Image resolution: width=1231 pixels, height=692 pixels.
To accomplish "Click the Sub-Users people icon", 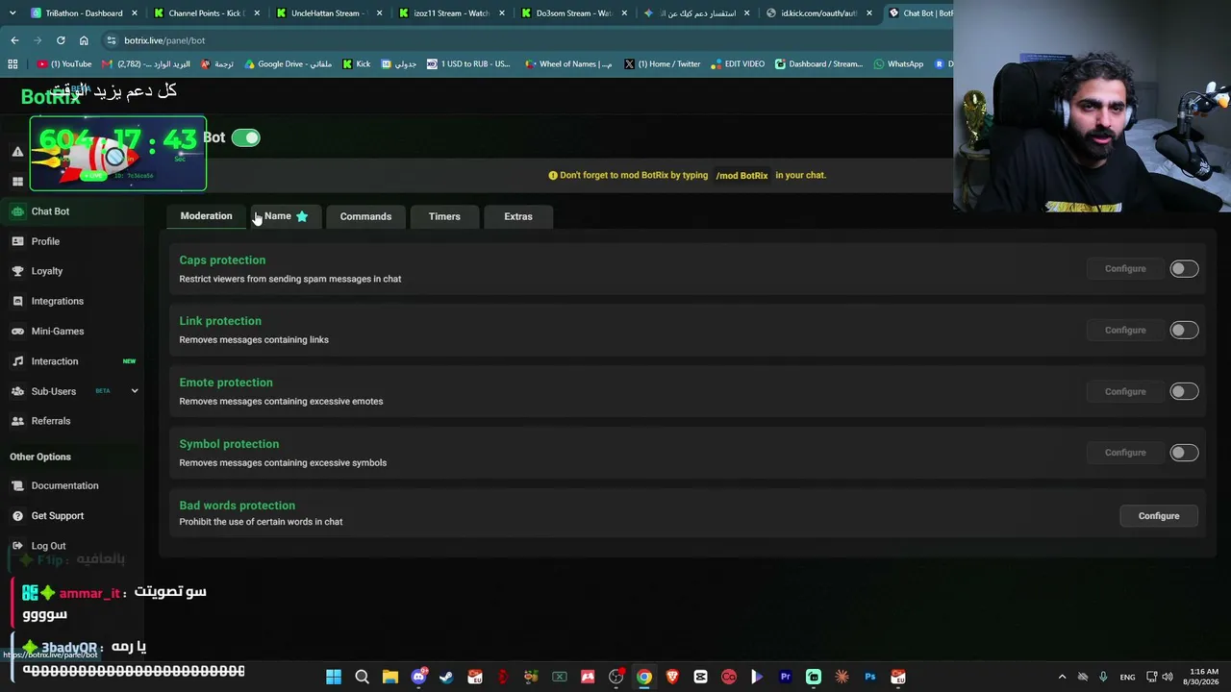I will point(17,391).
